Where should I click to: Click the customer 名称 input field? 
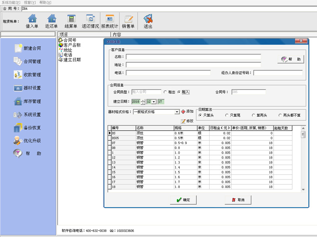coord(193,57)
